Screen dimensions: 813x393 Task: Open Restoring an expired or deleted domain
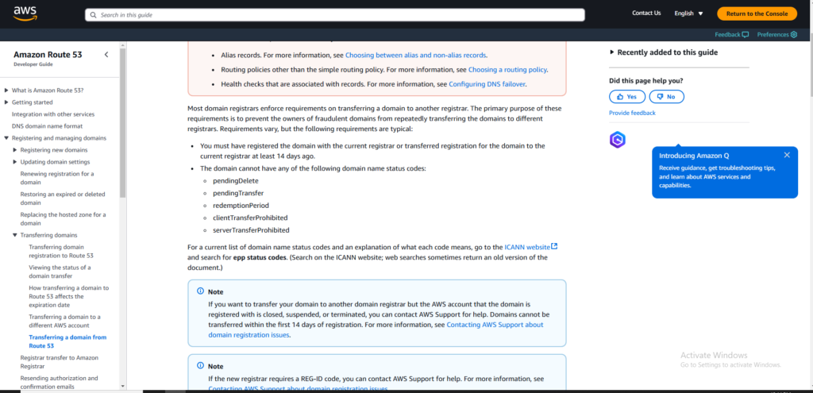click(x=63, y=198)
